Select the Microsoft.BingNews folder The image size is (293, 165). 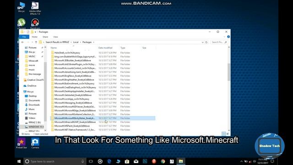[73, 76]
